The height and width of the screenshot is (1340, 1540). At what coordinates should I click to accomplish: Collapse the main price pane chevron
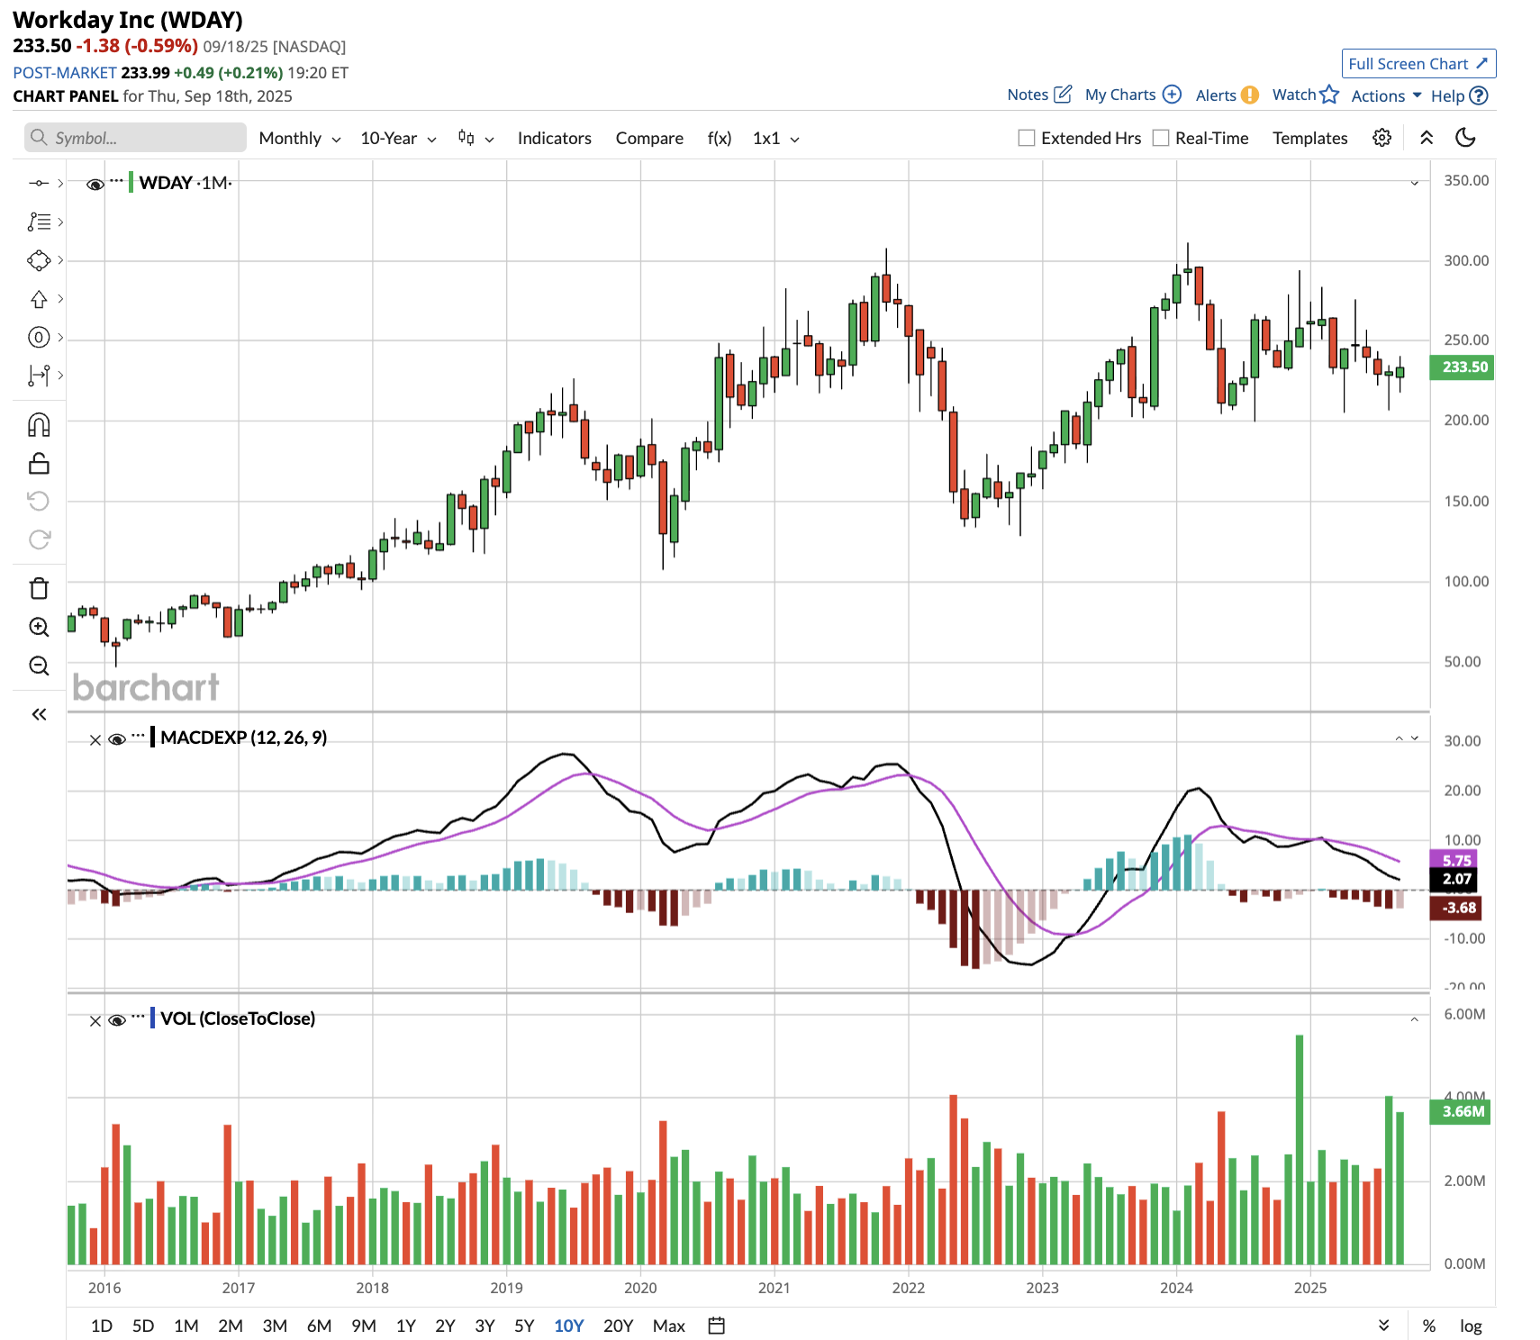1414,183
